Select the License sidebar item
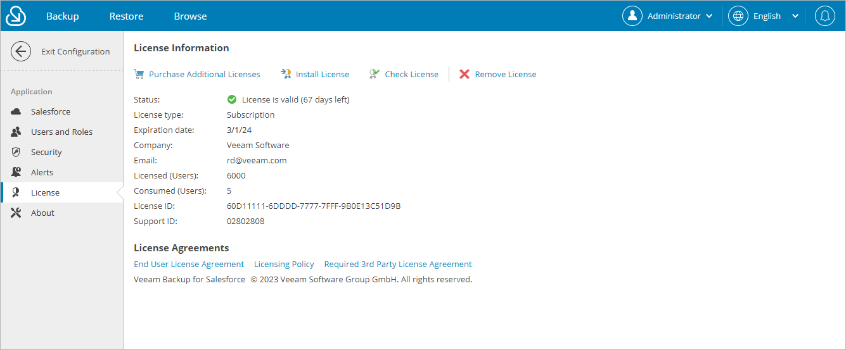This screenshot has height=350, width=846. point(62,192)
